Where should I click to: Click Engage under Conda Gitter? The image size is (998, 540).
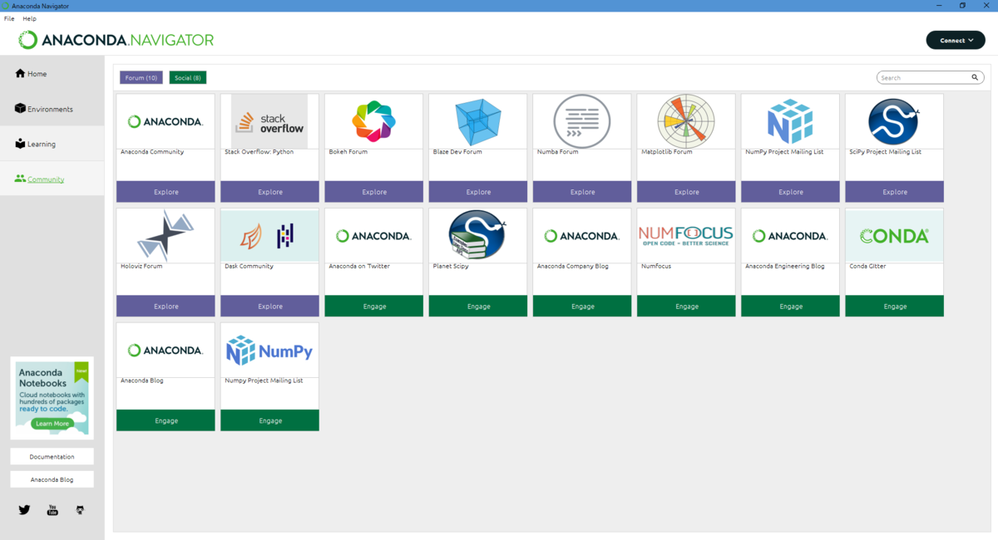[894, 306]
